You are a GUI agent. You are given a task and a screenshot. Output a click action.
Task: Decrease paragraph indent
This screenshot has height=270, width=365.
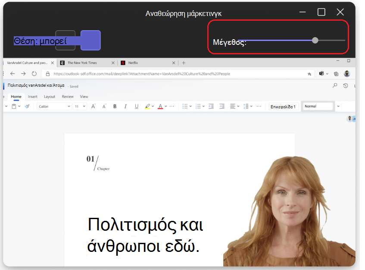tap(211, 106)
